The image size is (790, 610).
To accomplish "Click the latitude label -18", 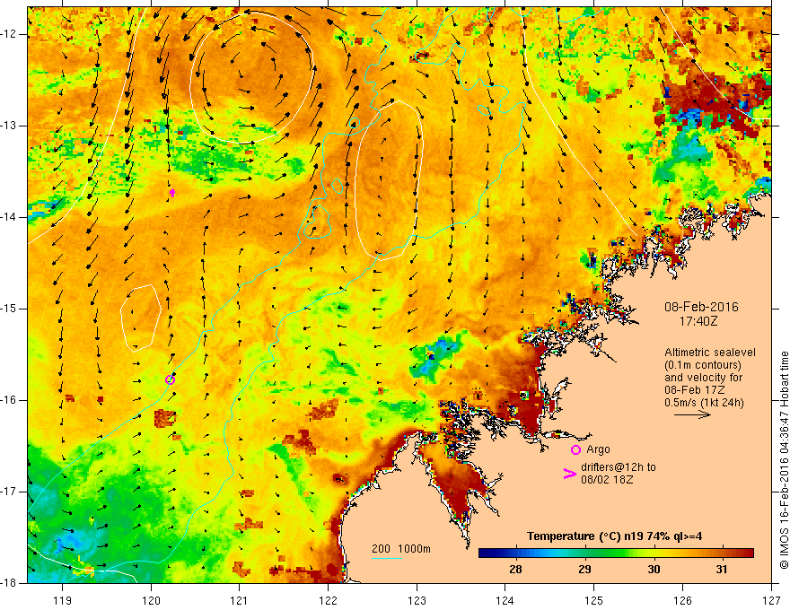I will 10,583.
